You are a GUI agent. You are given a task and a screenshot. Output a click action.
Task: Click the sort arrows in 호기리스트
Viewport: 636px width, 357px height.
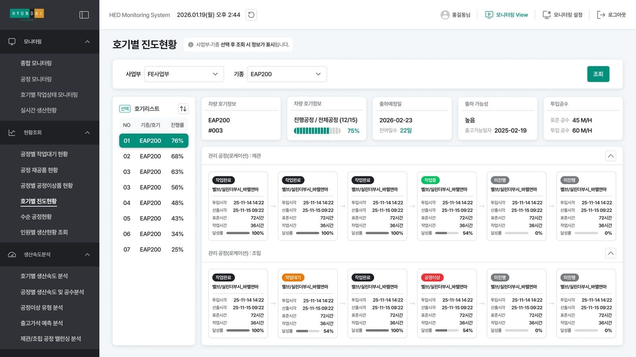pyautogui.click(x=183, y=109)
